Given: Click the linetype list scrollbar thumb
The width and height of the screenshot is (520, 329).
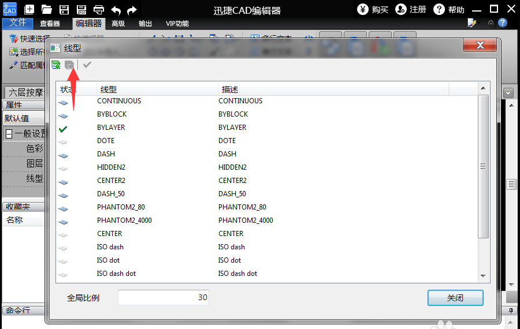Looking at the screenshot, I should click(x=483, y=166).
